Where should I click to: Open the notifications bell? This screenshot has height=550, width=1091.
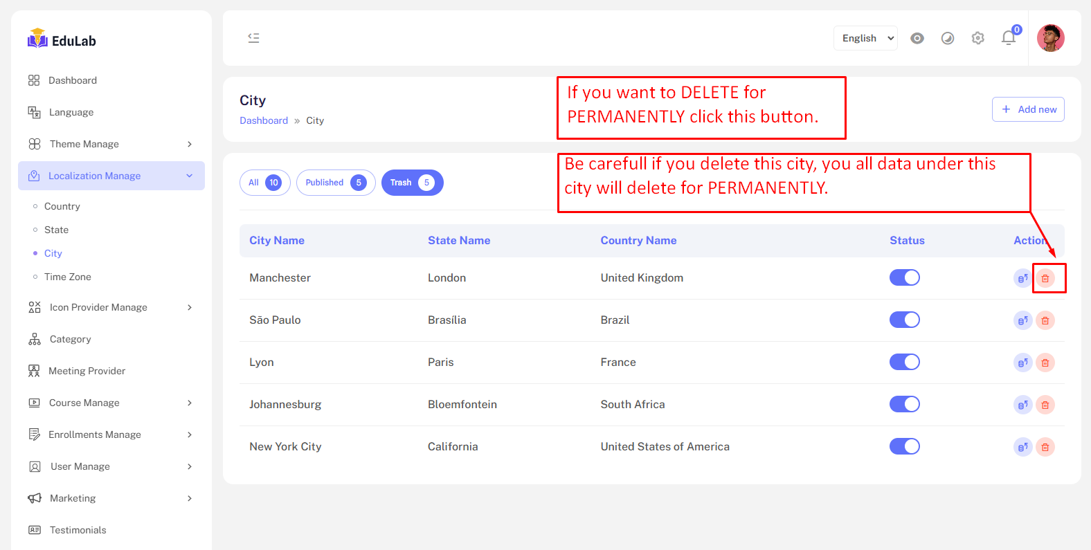(x=1008, y=38)
